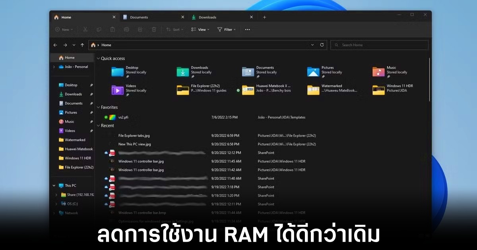Click the Rename icon on the toolbar
Screen dimensions: 477x250
(x=126, y=29)
